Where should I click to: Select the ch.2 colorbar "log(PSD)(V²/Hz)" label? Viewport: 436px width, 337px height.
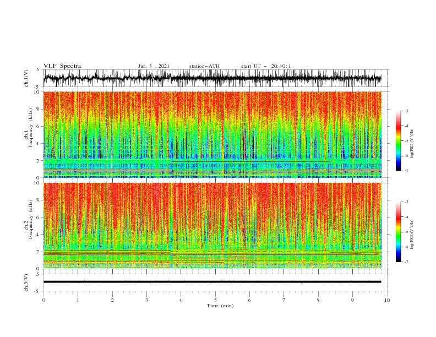tap(412, 235)
